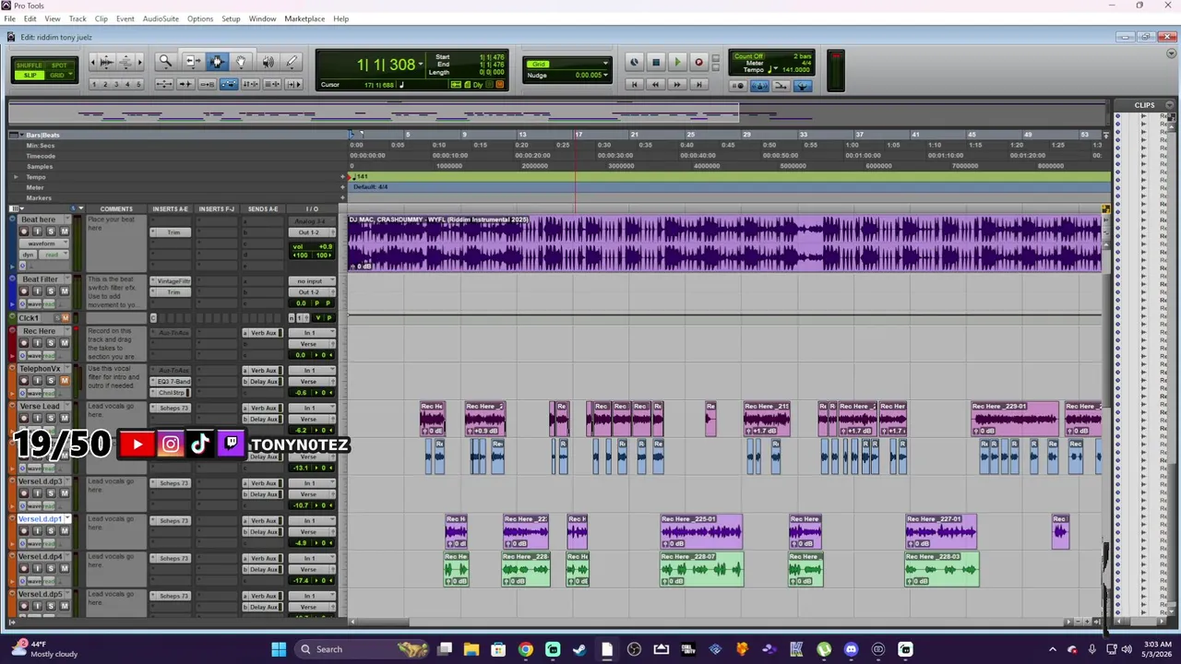Open the Beat here waveform view selector
The image size is (1181, 664).
pyautogui.click(x=42, y=243)
